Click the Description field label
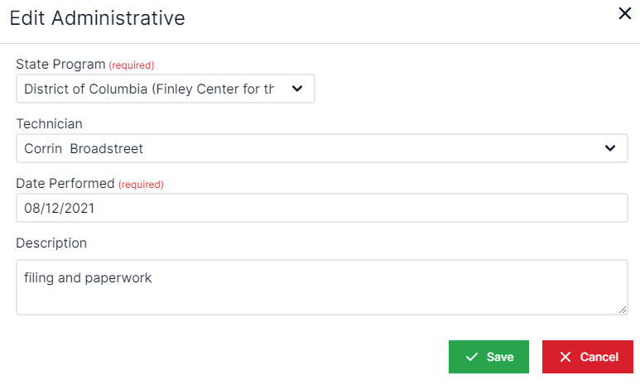Viewport: 640px width, 385px height. (51, 243)
